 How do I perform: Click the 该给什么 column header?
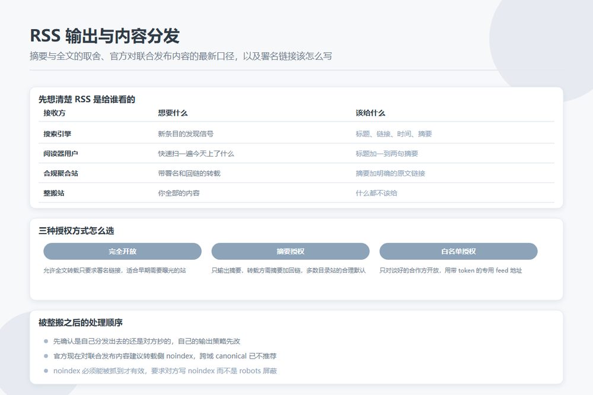pos(370,113)
